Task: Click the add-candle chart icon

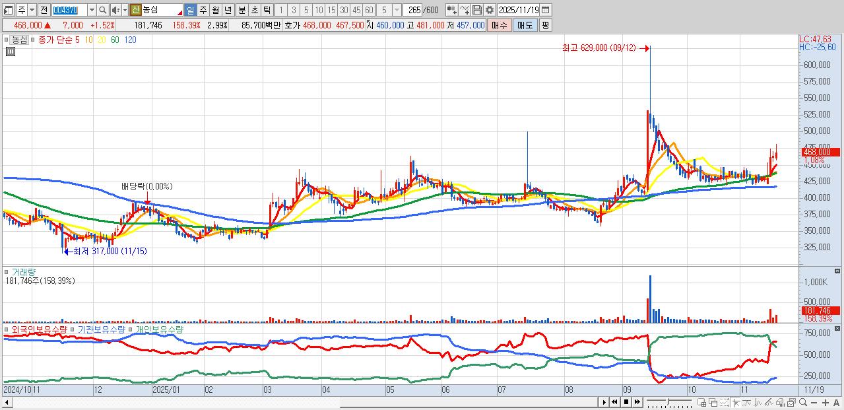Action: coord(452,10)
